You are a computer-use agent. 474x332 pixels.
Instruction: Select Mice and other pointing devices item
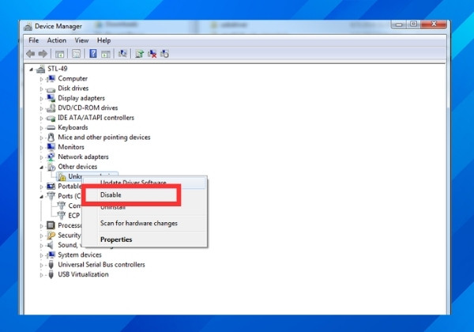coord(104,137)
